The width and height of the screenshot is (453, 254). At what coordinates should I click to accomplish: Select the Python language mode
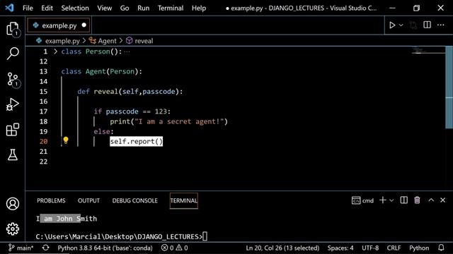(419, 248)
